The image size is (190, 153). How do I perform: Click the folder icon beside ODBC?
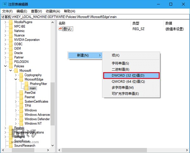click(x=11, y=44)
